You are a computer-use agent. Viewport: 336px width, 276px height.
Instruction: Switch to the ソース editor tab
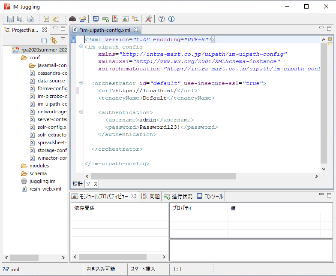point(92,184)
